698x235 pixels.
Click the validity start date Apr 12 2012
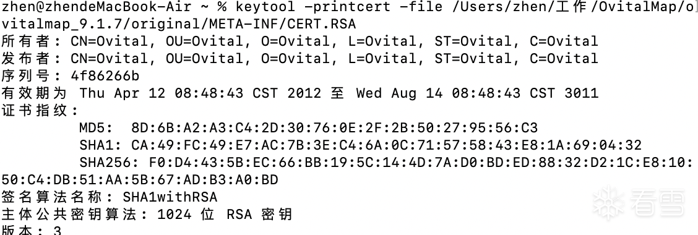pyautogui.click(x=200, y=93)
